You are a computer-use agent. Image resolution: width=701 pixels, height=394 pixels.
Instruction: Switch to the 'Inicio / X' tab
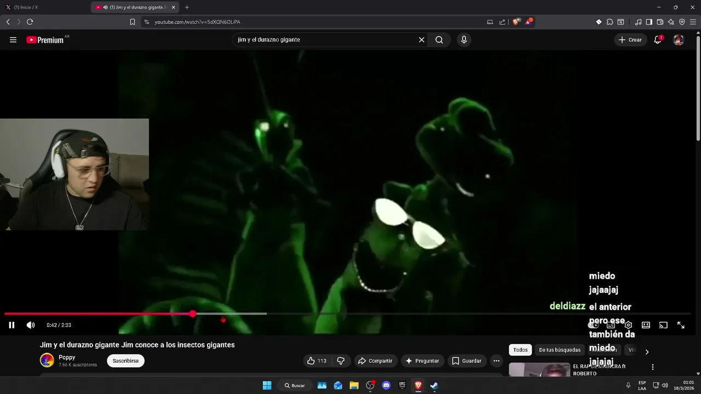[x=45, y=7]
